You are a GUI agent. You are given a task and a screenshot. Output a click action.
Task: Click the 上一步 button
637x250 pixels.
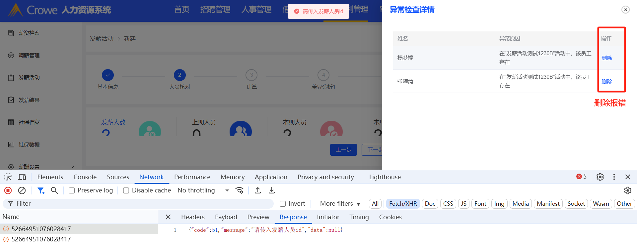point(343,150)
